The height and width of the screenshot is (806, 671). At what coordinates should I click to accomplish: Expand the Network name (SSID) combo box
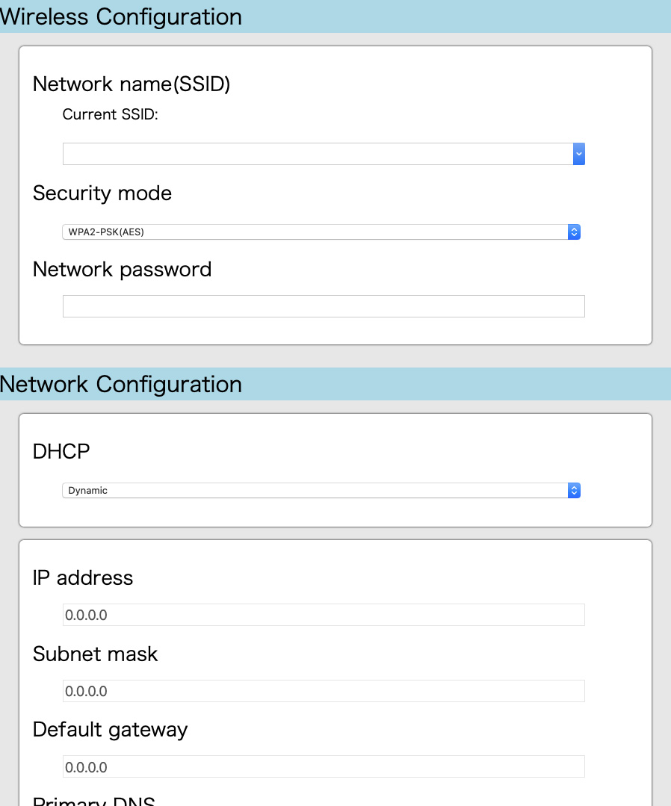tap(324, 154)
